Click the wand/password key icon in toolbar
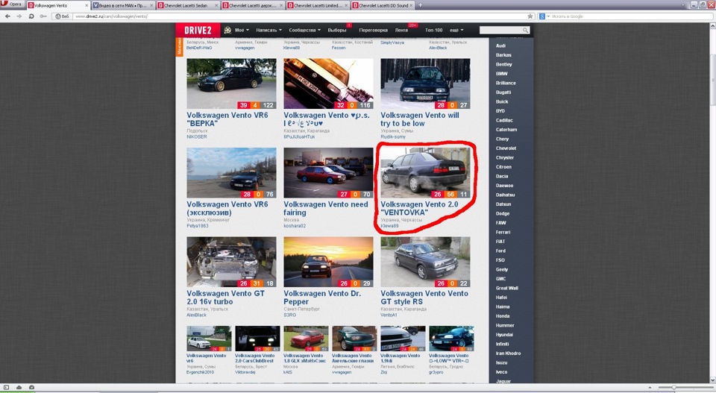This screenshot has height=393, width=716. coord(43,16)
